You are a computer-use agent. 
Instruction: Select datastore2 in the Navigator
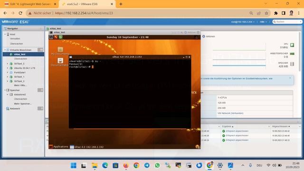pos(20,95)
